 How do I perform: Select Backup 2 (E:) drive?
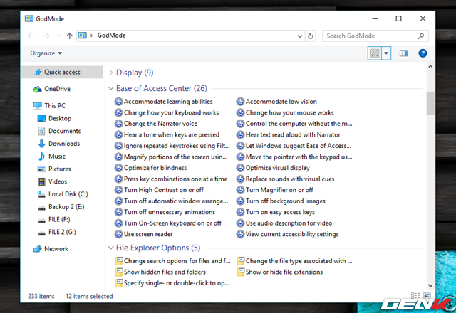click(61, 207)
